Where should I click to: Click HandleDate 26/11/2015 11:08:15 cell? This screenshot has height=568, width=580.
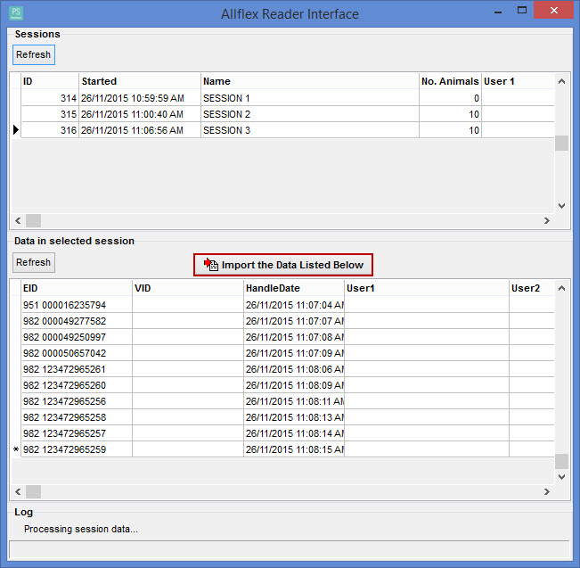click(294, 449)
